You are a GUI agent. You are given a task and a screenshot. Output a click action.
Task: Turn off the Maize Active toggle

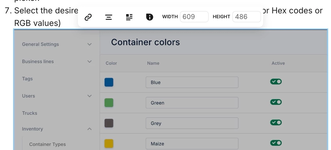coord(276,143)
